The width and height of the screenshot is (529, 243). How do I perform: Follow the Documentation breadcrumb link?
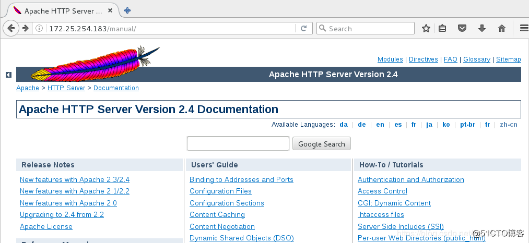coord(116,88)
